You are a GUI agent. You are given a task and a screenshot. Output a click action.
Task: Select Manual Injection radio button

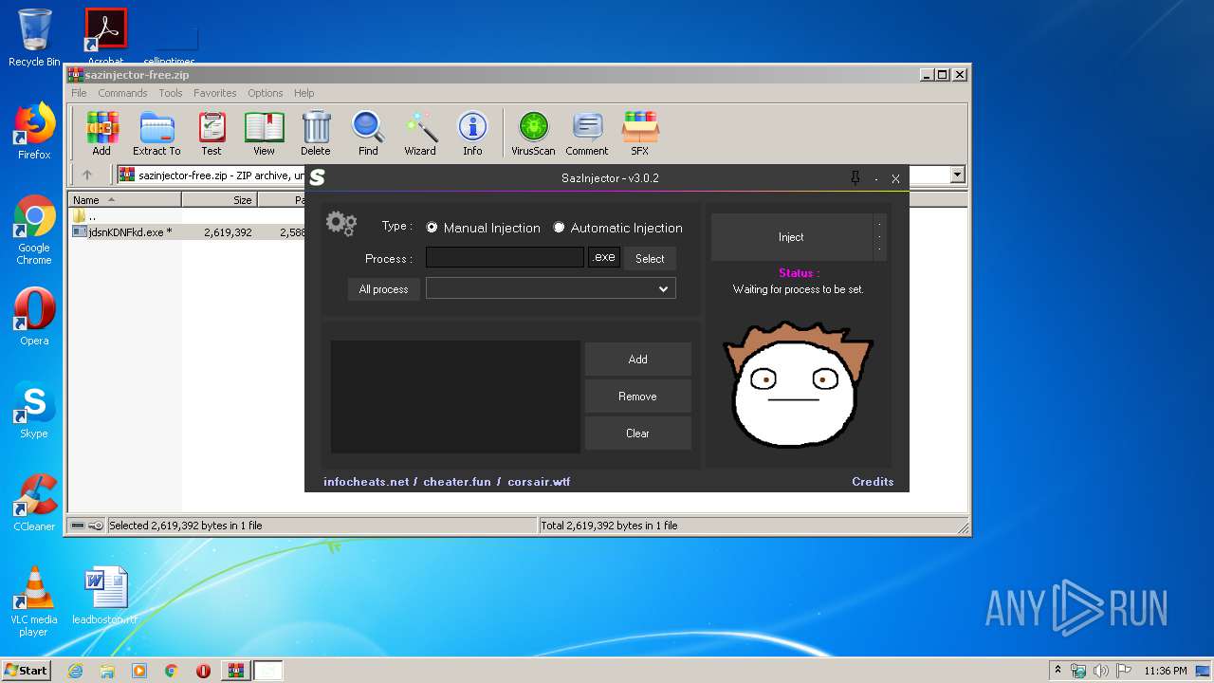pyautogui.click(x=432, y=228)
